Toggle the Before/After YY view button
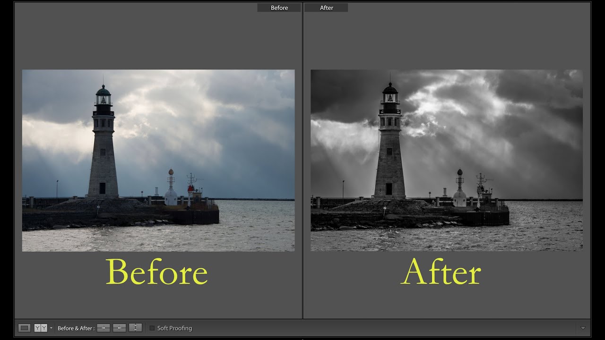Screen dimensions: 605x340 [41, 328]
